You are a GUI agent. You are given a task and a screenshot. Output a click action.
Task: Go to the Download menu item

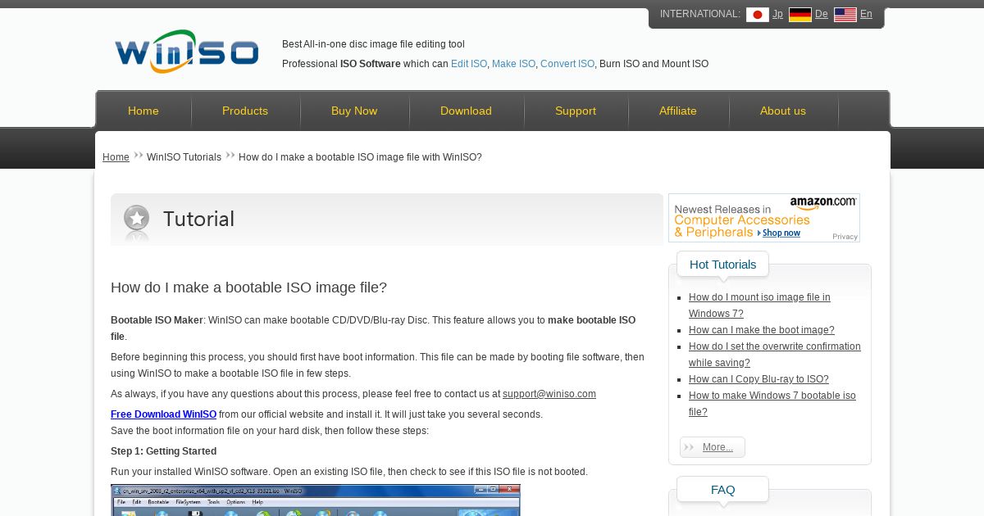[466, 111]
